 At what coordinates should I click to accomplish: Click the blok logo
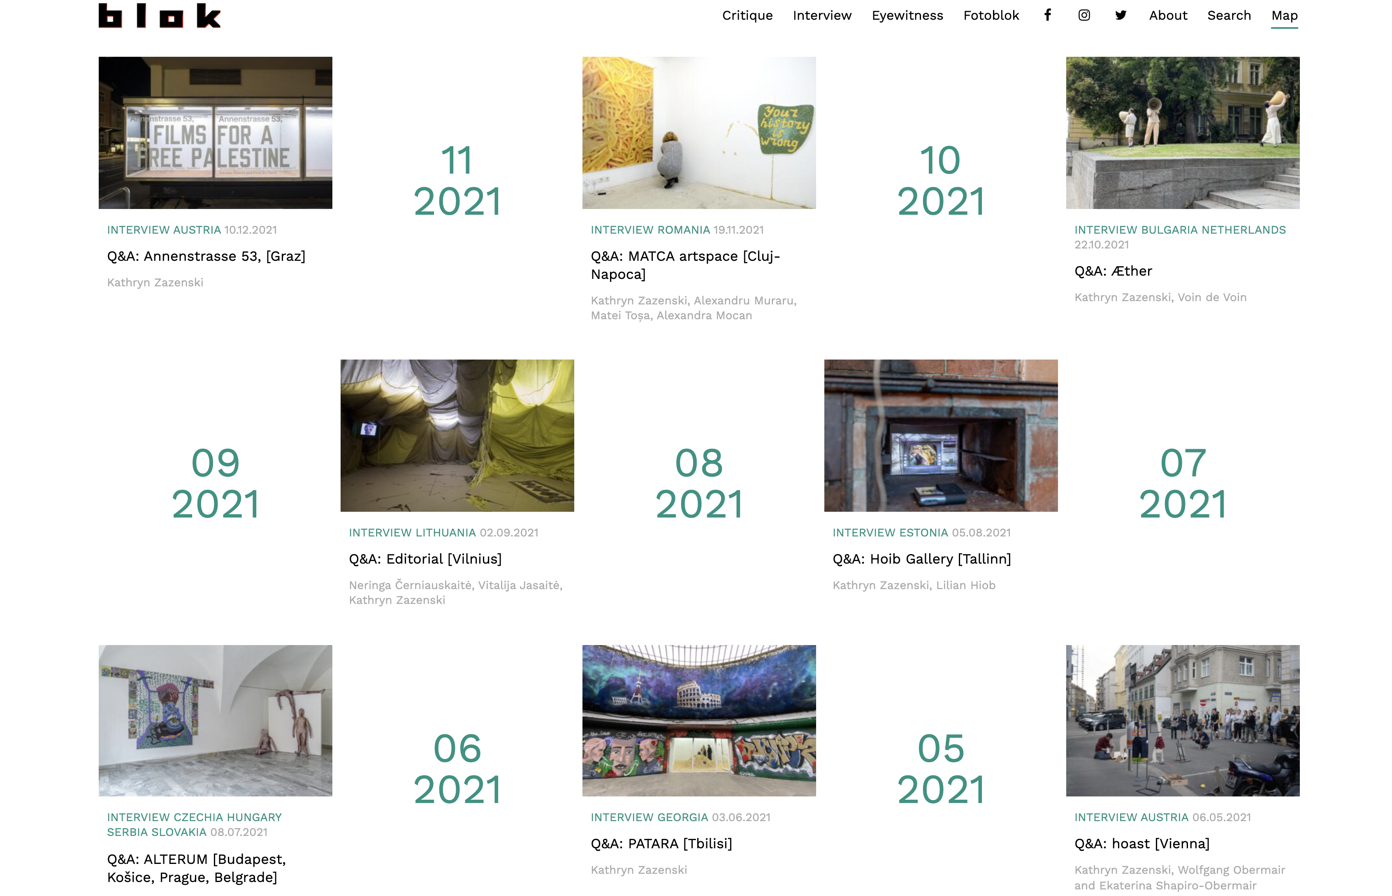pos(159,16)
